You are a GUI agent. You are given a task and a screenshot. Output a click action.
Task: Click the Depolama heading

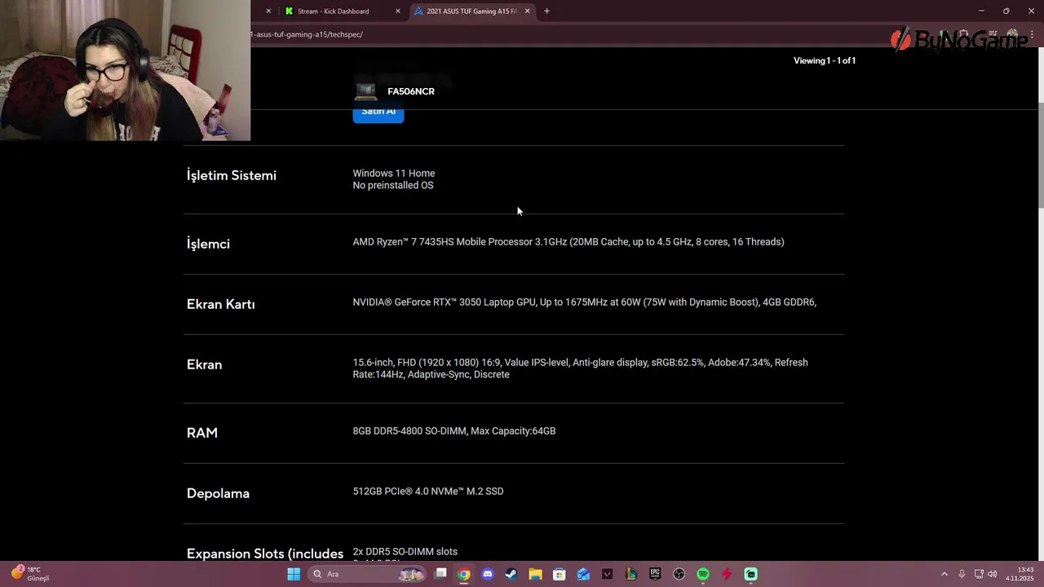(x=218, y=493)
